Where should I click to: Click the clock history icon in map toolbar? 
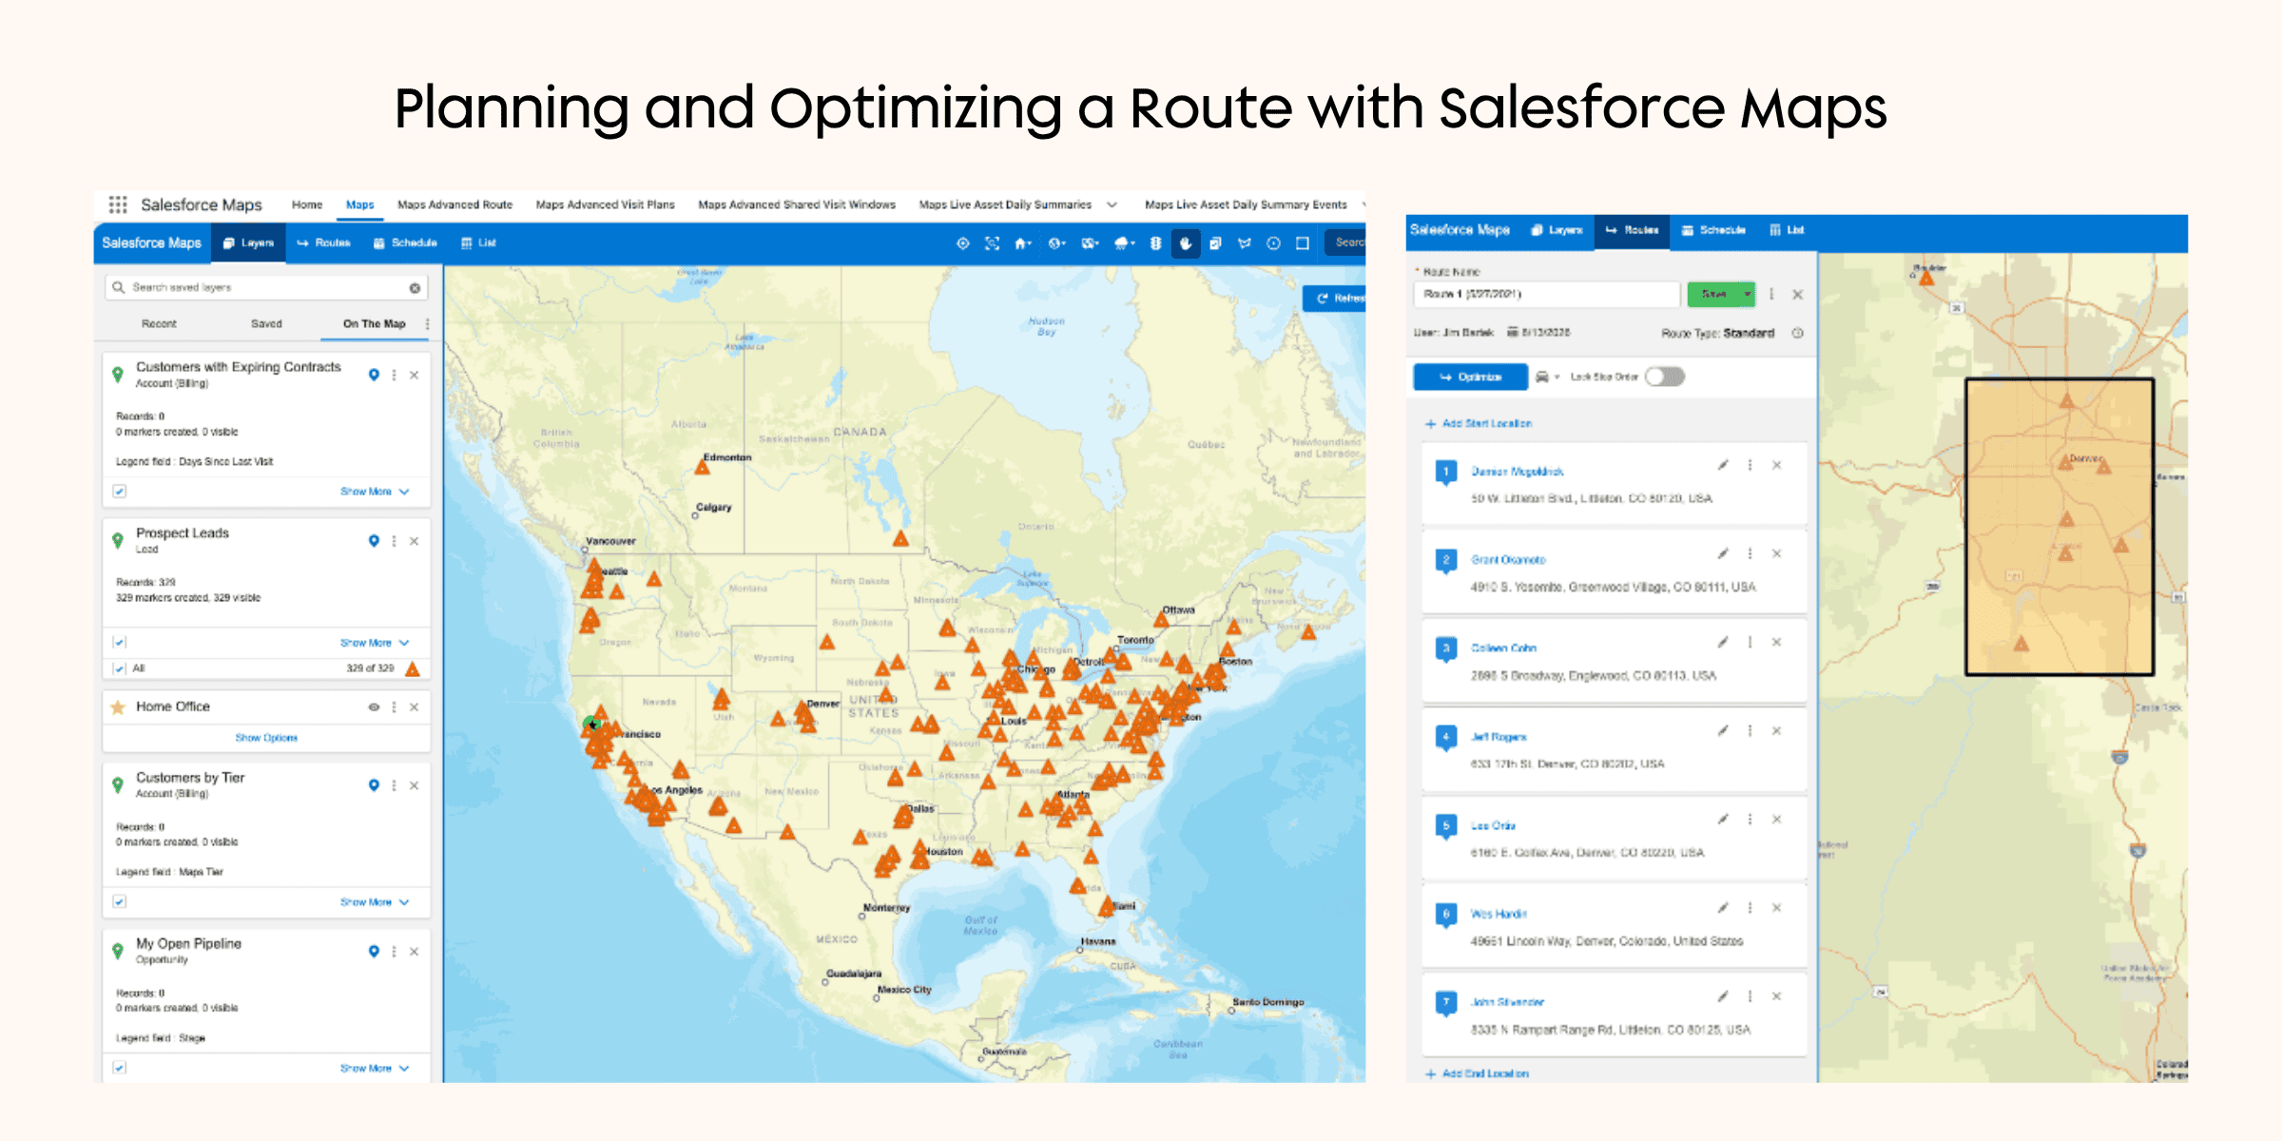(1273, 243)
